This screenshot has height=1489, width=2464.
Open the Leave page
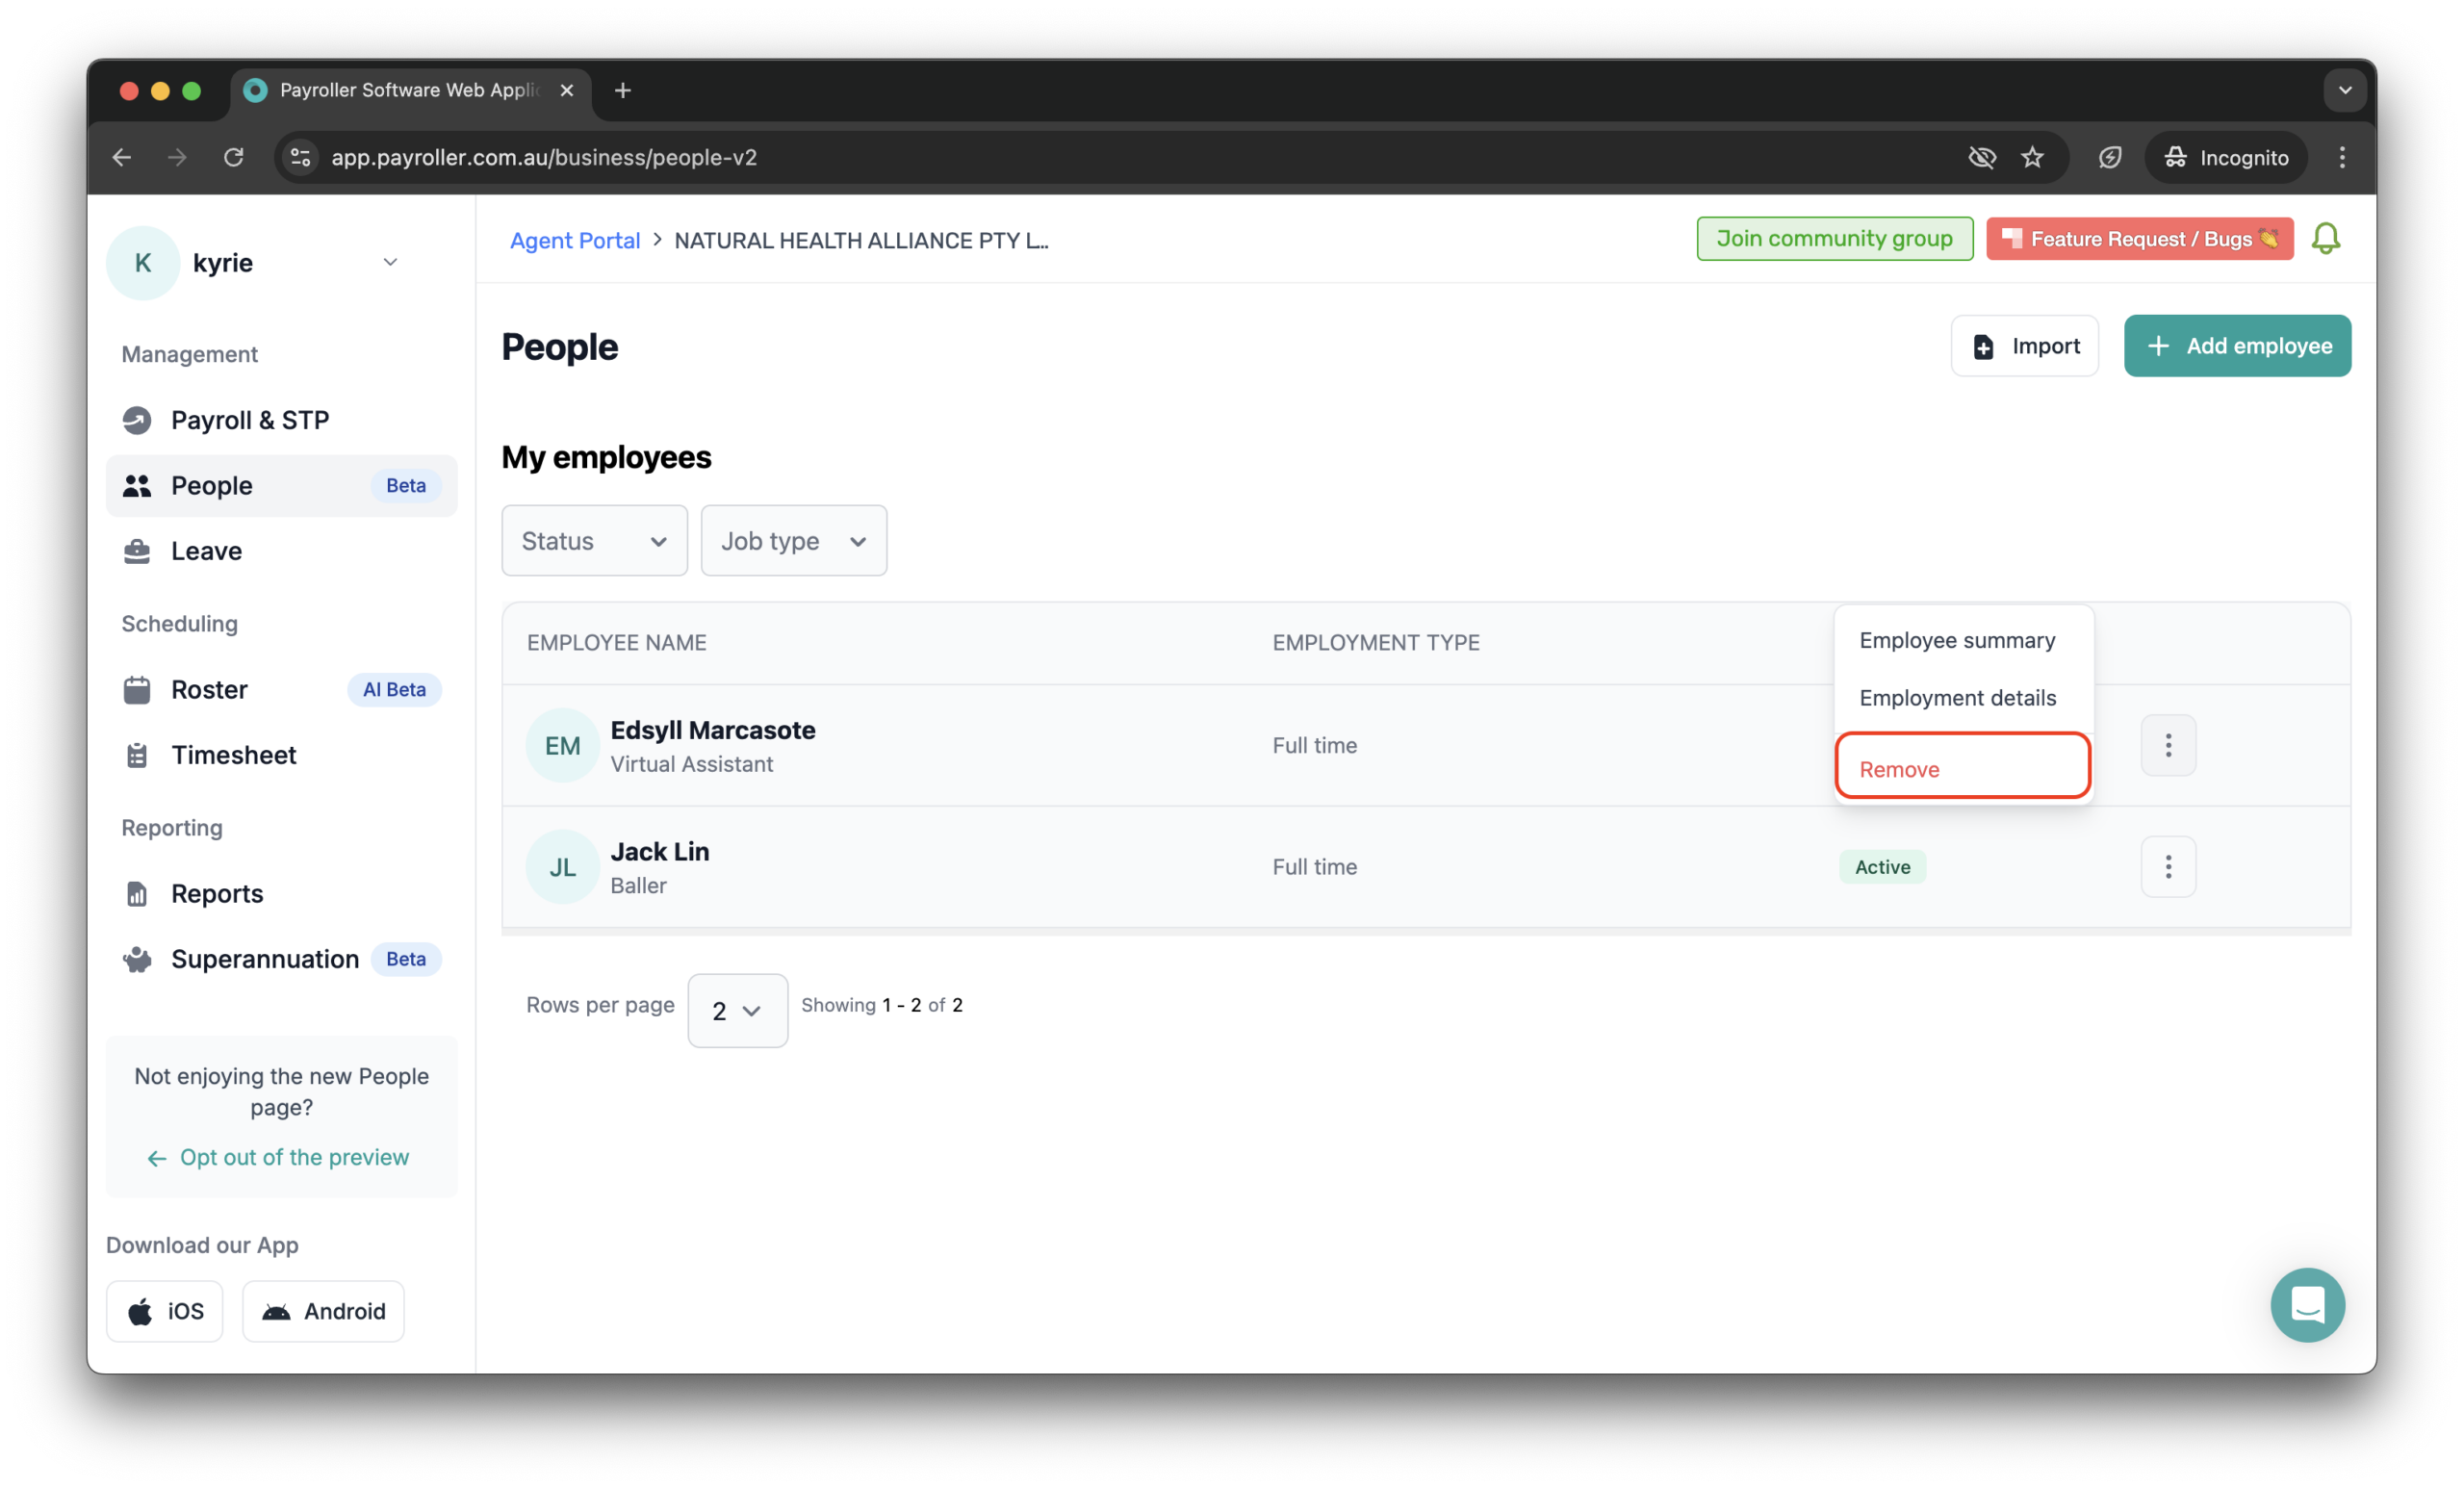pyautogui.click(x=281, y=551)
